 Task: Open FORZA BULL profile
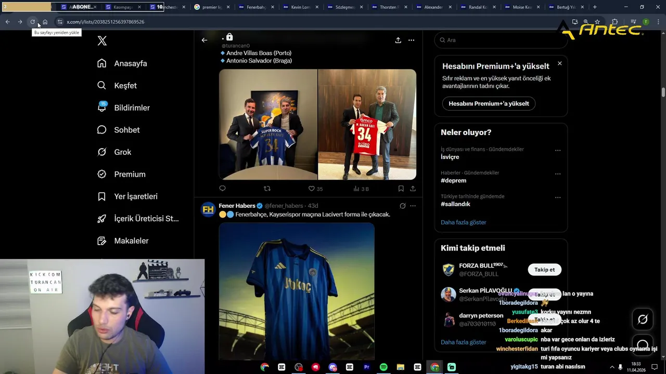tap(481, 265)
